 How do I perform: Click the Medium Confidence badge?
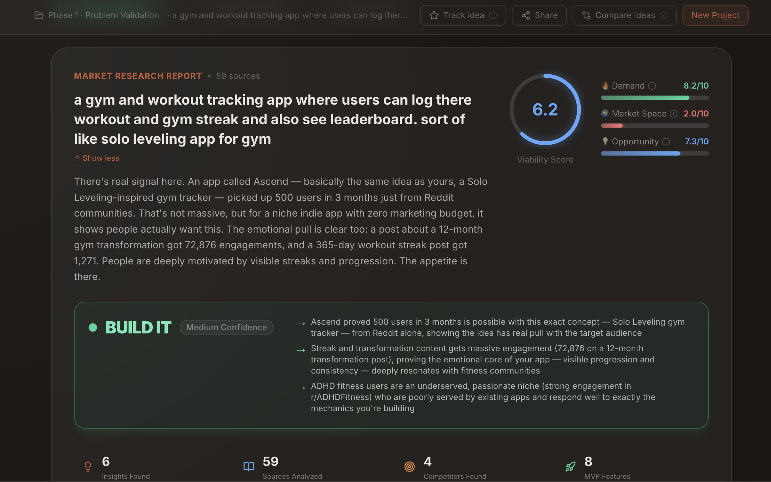(226, 327)
